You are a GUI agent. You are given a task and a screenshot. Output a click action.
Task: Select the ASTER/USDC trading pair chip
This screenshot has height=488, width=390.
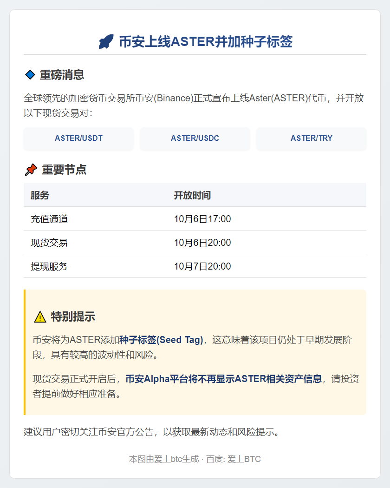pyautogui.click(x=195, y=138)
